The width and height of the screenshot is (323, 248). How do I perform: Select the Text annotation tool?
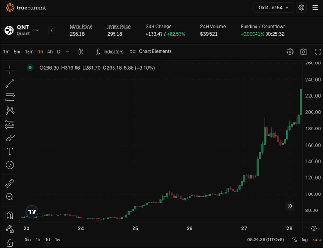pos(9,152)
